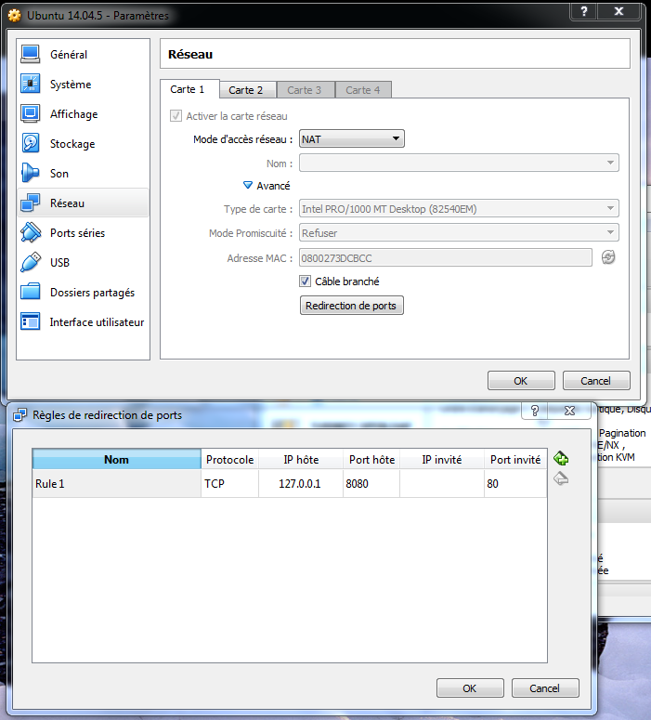Open the Affichage monitor icon
This screenshot has width=651, height=720.
(31, 114)
